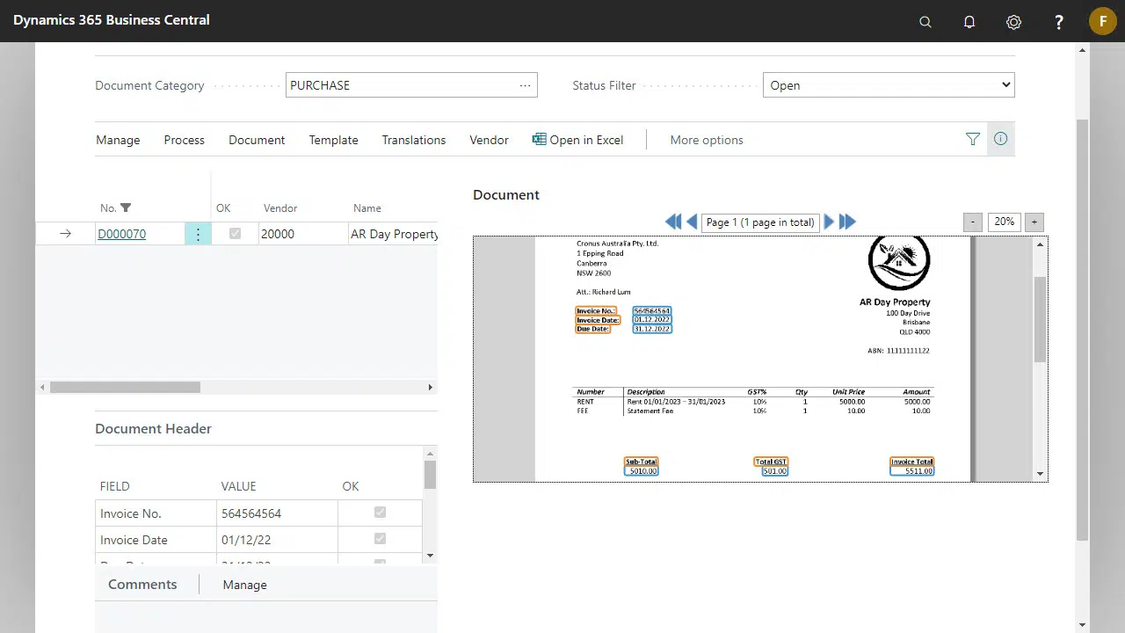Toggle the filter pane funnel icon
The image size is (1125, 633).
click(x=972, y=139)
